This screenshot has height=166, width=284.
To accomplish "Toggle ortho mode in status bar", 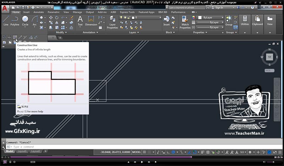I will point(168,152).
